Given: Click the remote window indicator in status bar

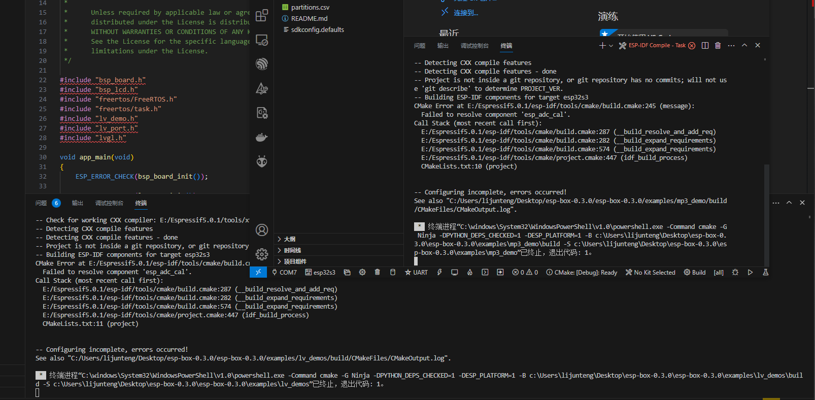Looking at the screenshot, I should click(x=258, y=272).
